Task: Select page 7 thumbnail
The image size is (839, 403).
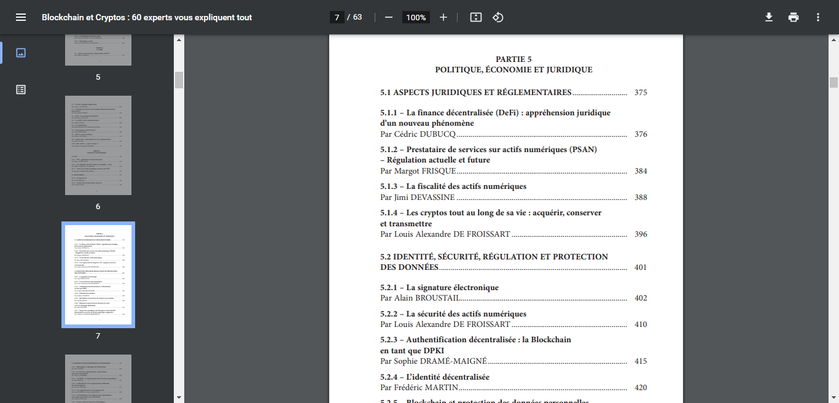Action: [x=98, y=275]
